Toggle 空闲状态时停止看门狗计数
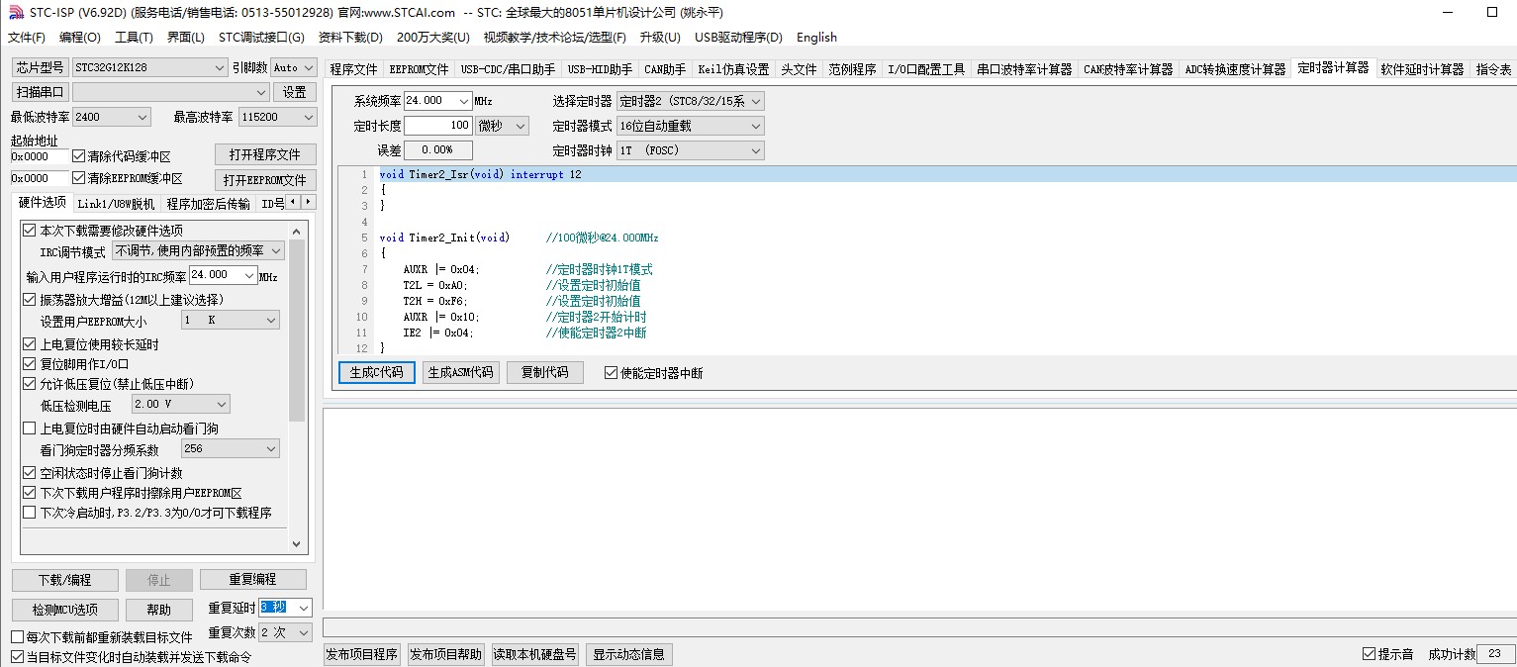Image resolution: width=1517 pixels, height=667 pixels. point(30,473)
